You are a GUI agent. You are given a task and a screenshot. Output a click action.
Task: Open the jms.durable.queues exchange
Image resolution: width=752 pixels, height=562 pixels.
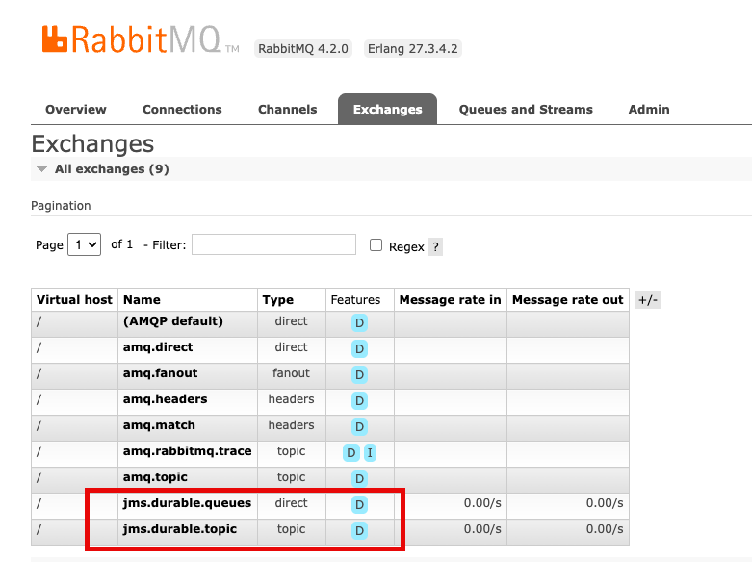point(187,503)
